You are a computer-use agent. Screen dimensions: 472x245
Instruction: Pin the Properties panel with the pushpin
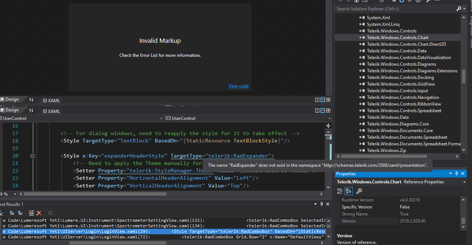(x=456, y=174)
